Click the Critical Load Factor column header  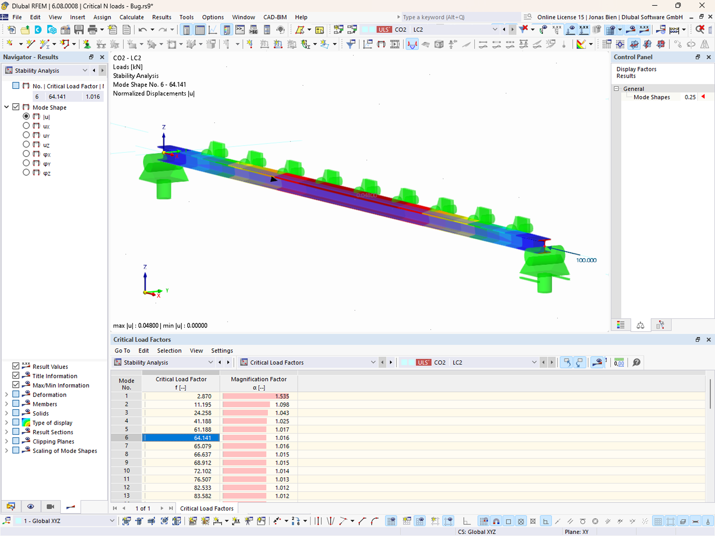coord(181,383)
